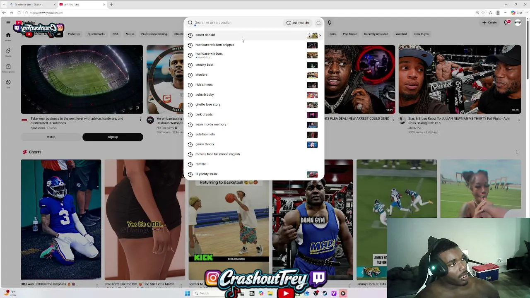Select the NBA filter chip
The image size is (530, 298).
[x=116, y=34]
